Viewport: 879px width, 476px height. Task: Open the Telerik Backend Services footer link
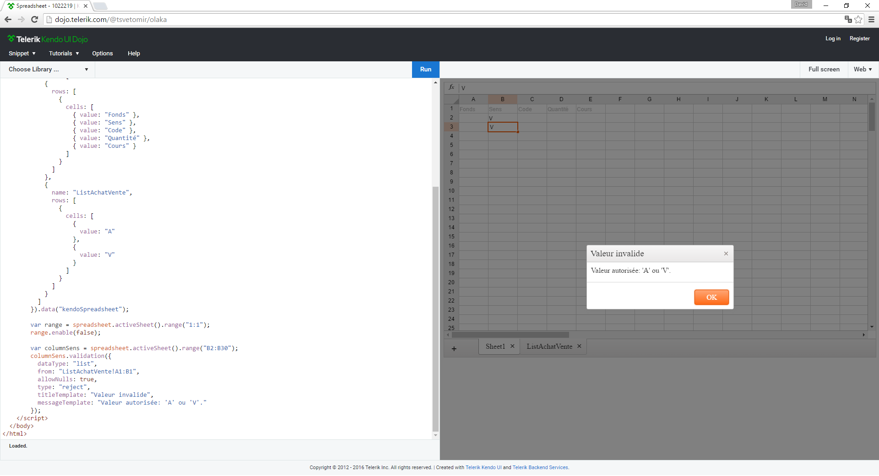(541, 467)
